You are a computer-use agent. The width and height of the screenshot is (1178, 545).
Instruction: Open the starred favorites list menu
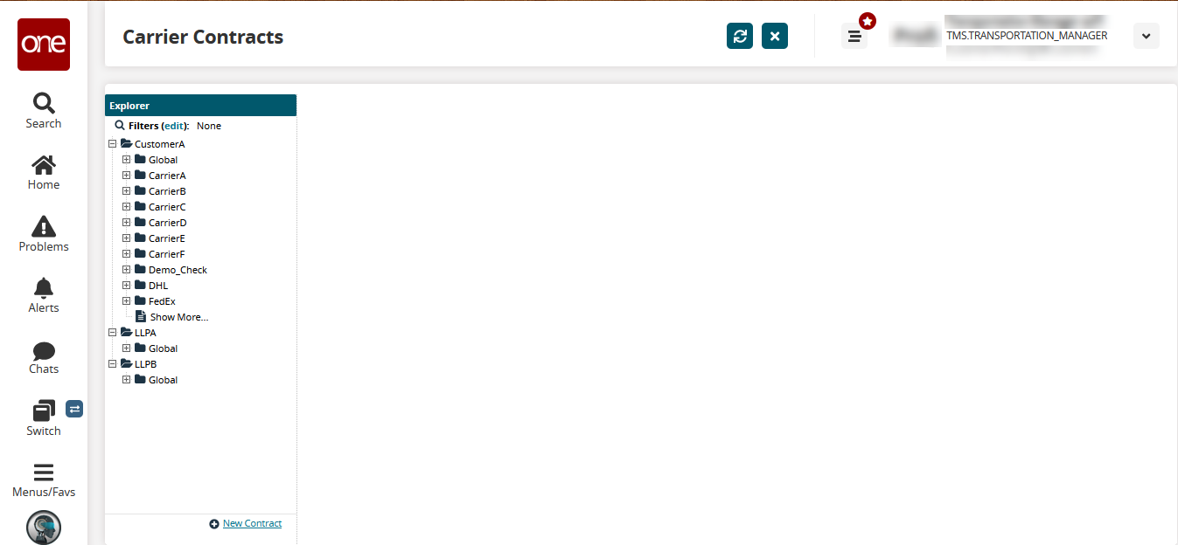854,36
